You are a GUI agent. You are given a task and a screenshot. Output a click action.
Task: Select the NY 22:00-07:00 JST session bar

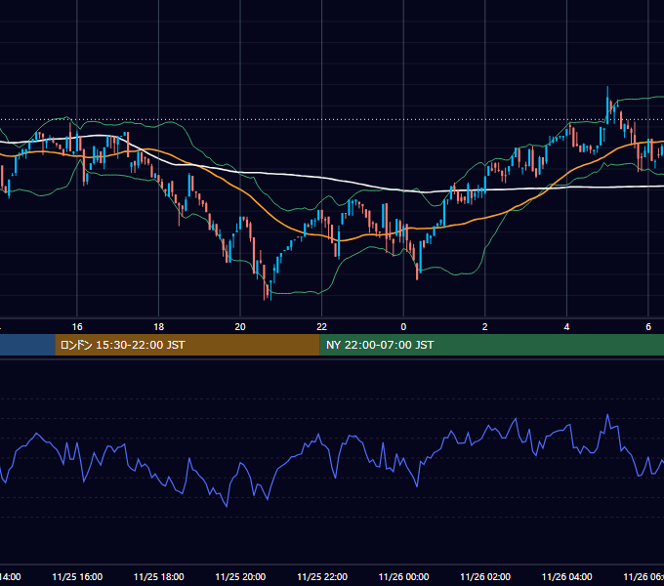coord(491,345)
